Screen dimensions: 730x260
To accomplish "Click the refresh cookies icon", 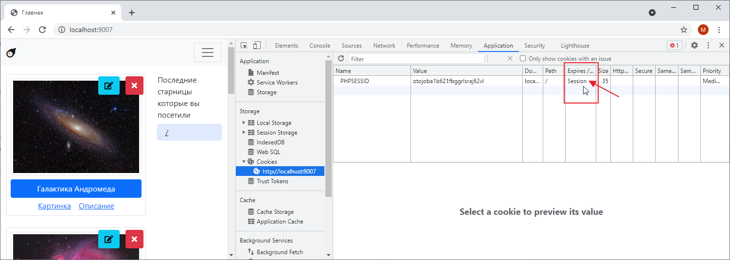I will coord(341,58).
